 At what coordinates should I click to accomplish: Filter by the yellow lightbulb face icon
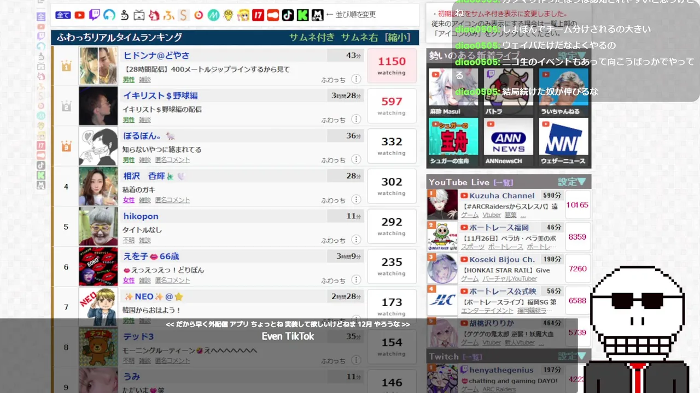[x=229, y=15]
